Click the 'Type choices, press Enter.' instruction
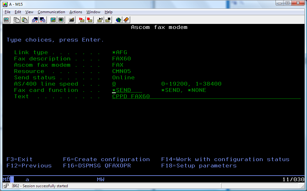The image size is (307, 191). click(x=55, y=40)
